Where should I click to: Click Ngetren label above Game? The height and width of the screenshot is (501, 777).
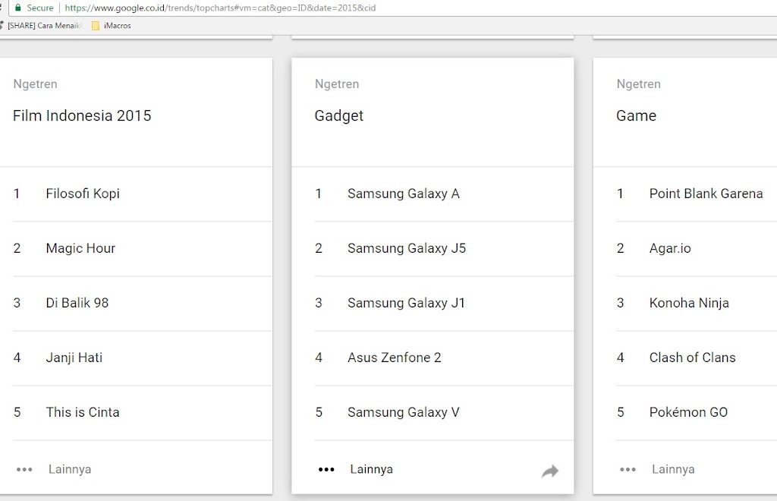point(639,84)
